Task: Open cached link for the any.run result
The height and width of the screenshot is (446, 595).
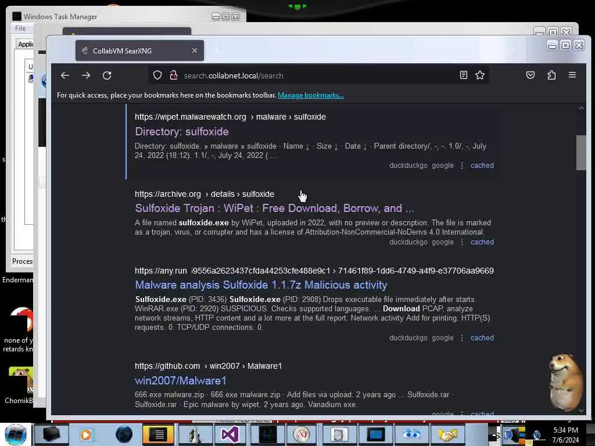Action: coord(482,338)
